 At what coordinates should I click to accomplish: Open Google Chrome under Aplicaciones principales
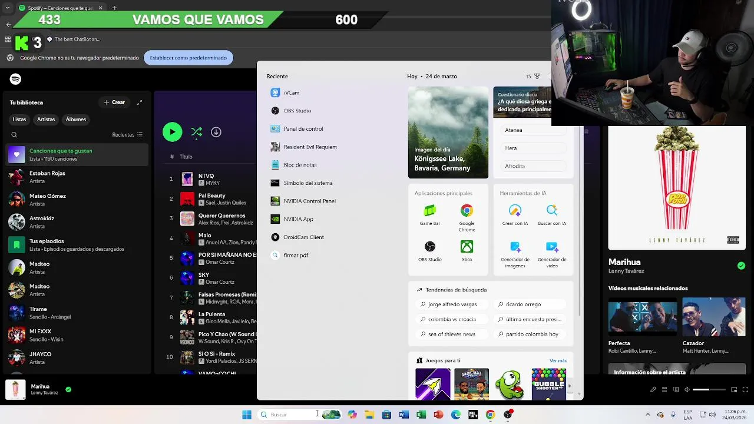coord(467,218)
